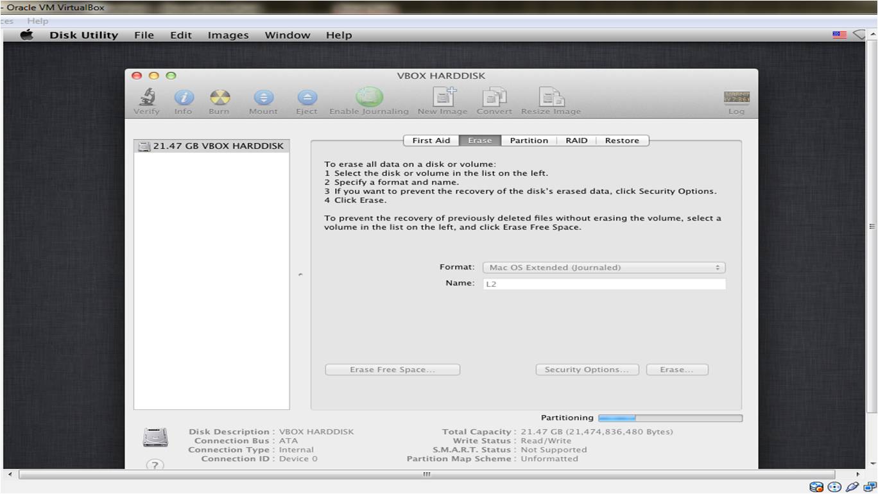Open the Disk Utility Help menu

[x=339, y=35]
